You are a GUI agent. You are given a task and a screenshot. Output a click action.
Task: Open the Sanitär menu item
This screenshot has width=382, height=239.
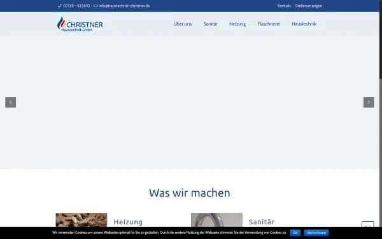(211, 24)
